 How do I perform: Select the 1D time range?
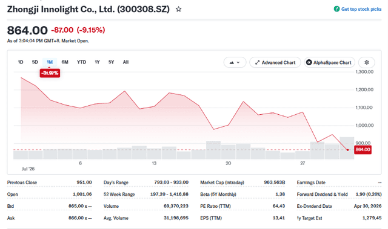point(21,62)
